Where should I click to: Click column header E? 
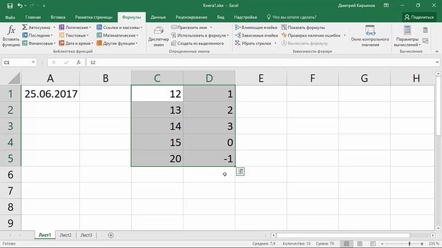click(261, 78)
